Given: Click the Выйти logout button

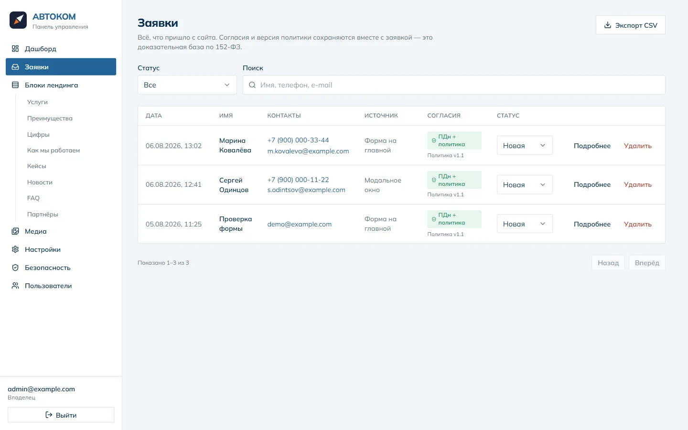Looking at the screenshot, I should 61,415.
